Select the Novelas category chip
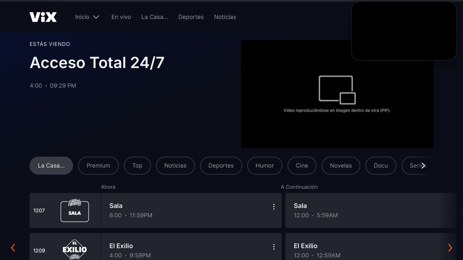The width and height of the screenshot is (463, 260). [341, 165]
